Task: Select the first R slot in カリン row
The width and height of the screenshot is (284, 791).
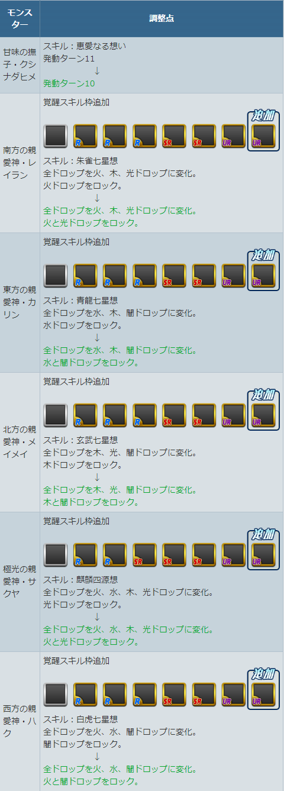Action: click(x=85, y=275)
